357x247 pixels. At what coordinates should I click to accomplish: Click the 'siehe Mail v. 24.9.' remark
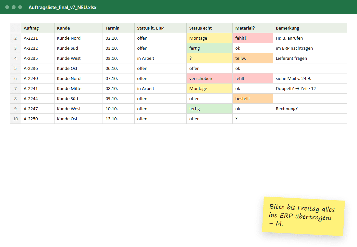coord(310,78)
